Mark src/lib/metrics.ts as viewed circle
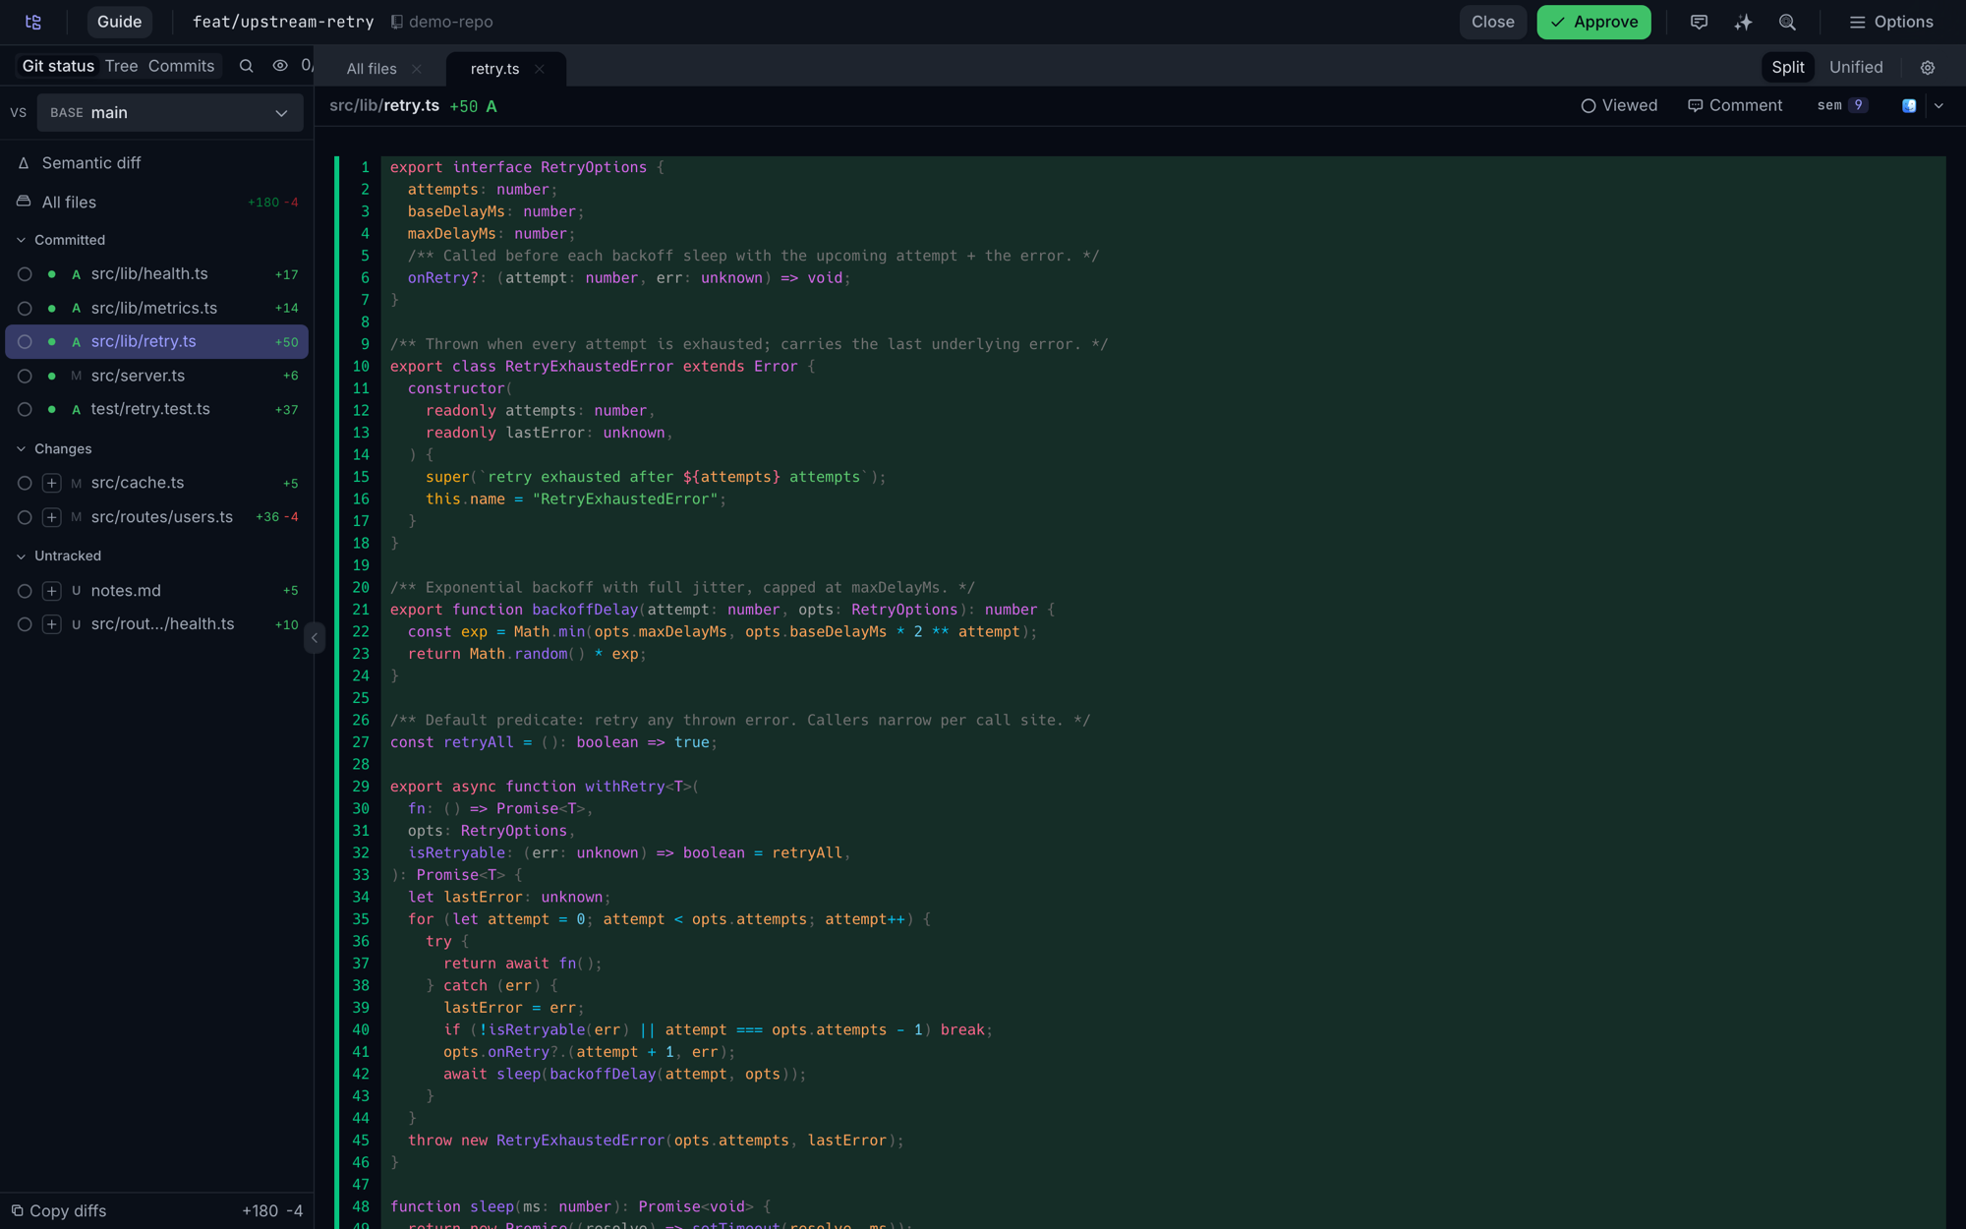The image size is (1966, 1229). (25, 309)
